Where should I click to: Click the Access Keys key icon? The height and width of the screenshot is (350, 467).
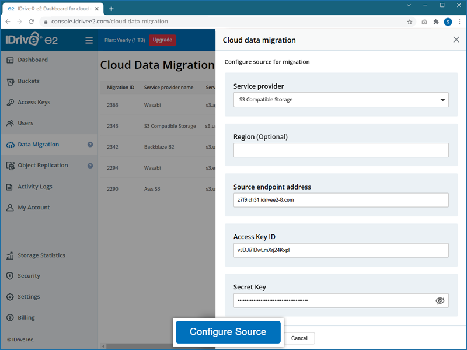pyautogui.click(x=10, y=103)
